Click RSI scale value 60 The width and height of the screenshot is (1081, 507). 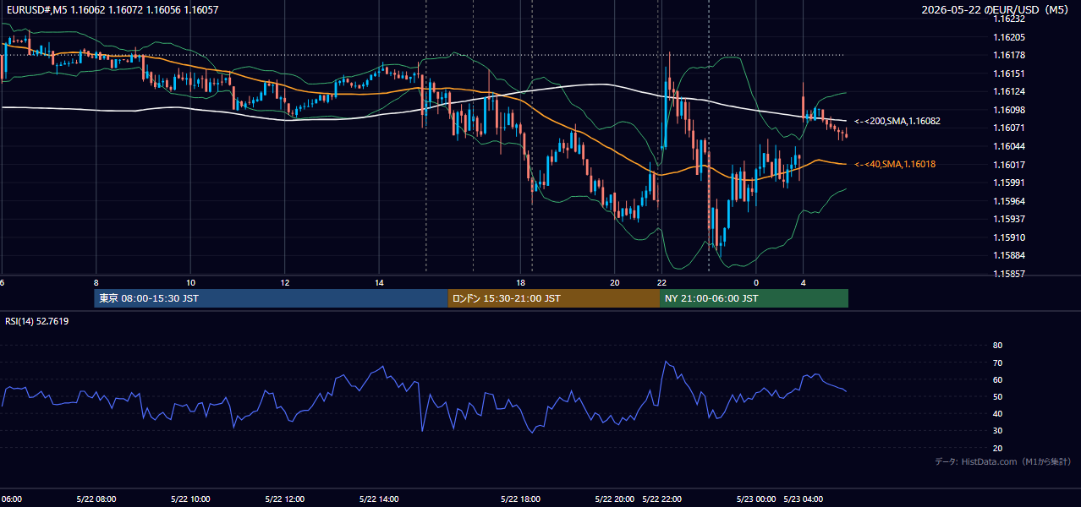997,379
